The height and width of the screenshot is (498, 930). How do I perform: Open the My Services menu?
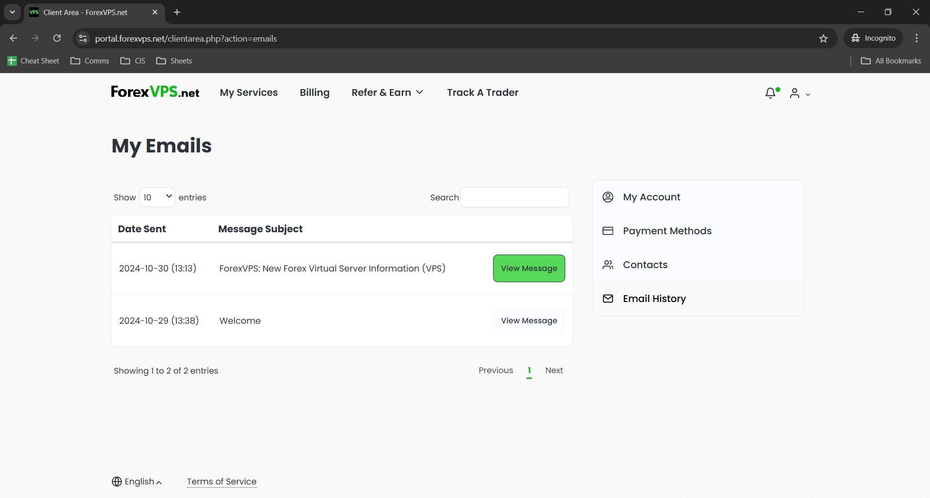point(248,92)
